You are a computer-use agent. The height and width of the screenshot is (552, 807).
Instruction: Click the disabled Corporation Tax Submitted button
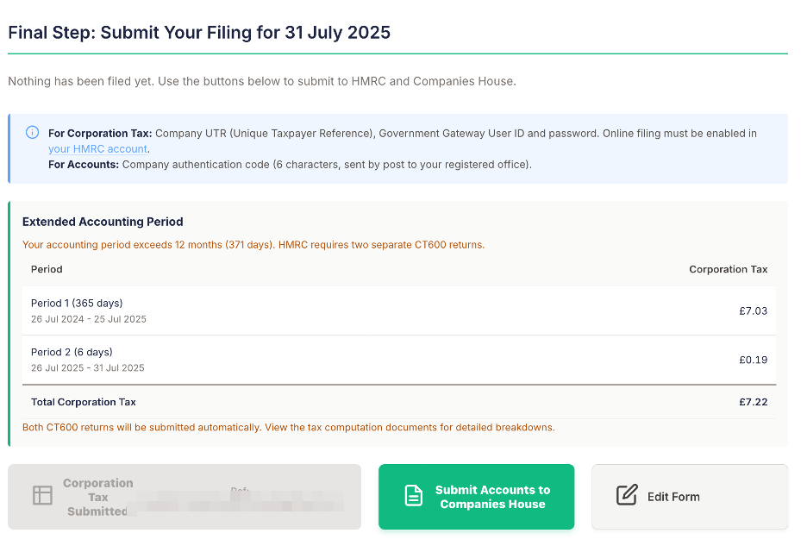185,497
